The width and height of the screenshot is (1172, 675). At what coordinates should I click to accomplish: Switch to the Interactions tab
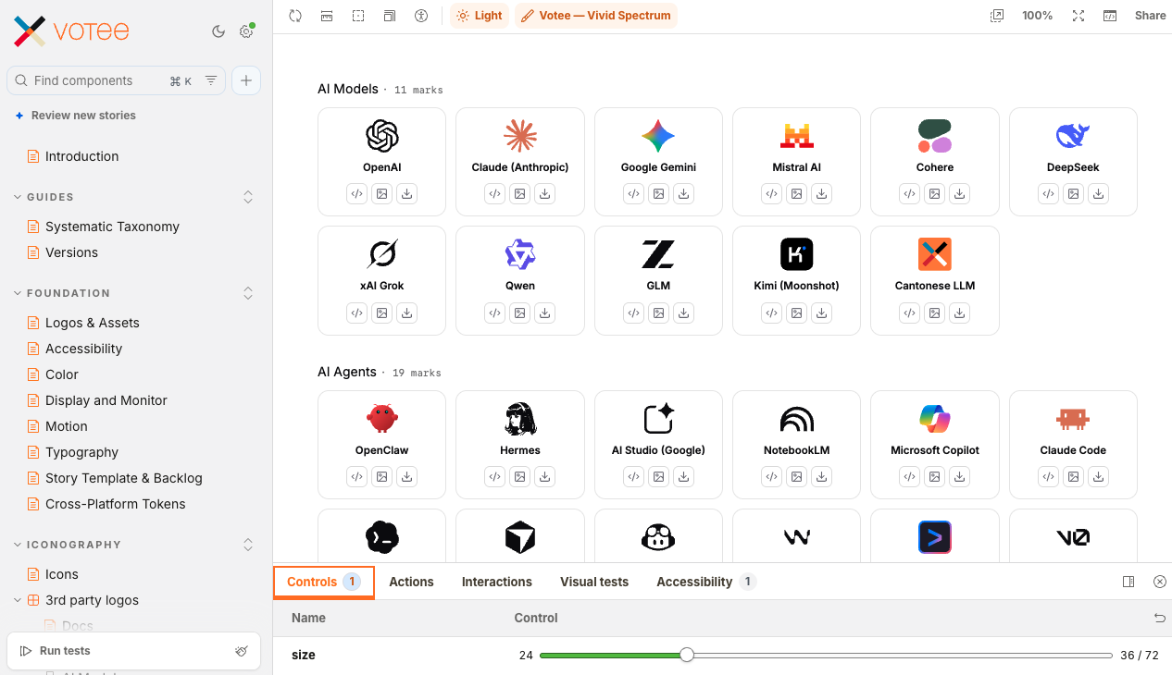pos(497,582)
